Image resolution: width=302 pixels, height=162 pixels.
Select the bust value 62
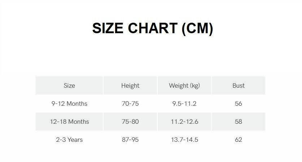pyautogui.click(x=238, y=140)
